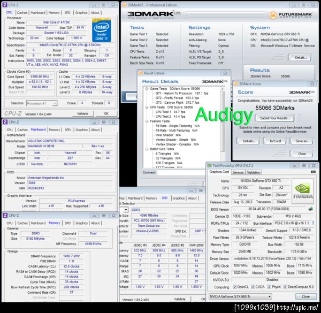
Task: Switch to the Sensors tab in GPU-Z
Action: pos(238,172)
